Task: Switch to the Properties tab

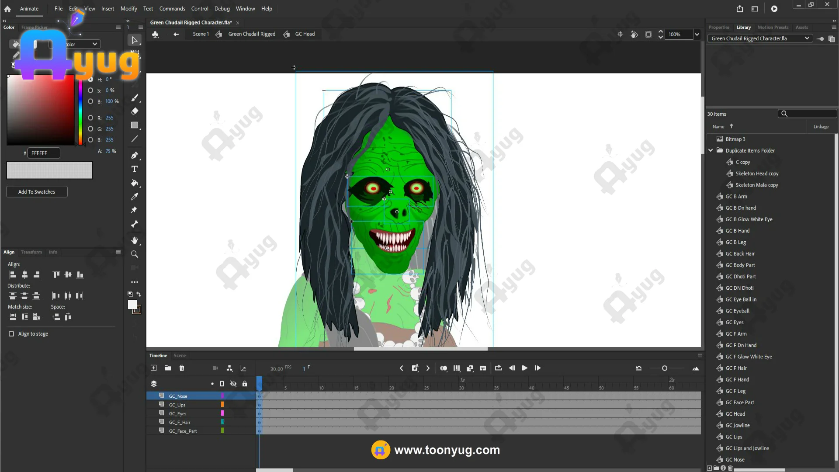Action: pos(719,27)
